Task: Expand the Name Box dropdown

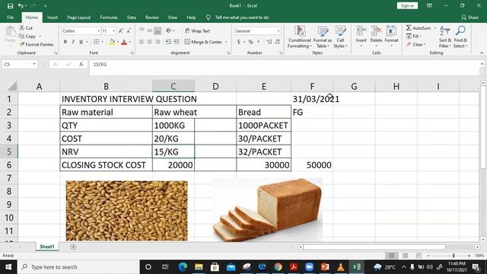Action: tap(34, 64)
